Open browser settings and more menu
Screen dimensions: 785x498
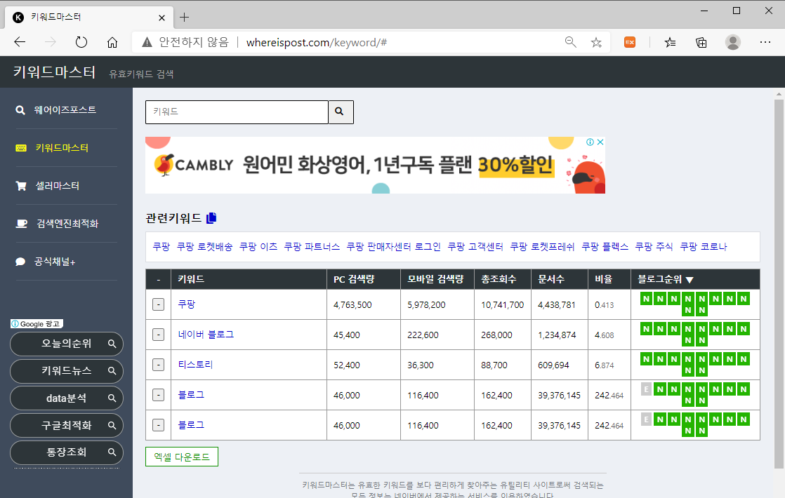[765, 43]
